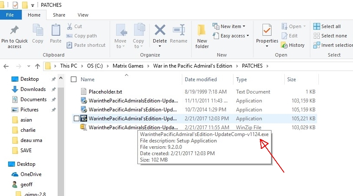The image size is (353, 196).
Task: Select Placeholder.txt file
Action: (105, 92)
